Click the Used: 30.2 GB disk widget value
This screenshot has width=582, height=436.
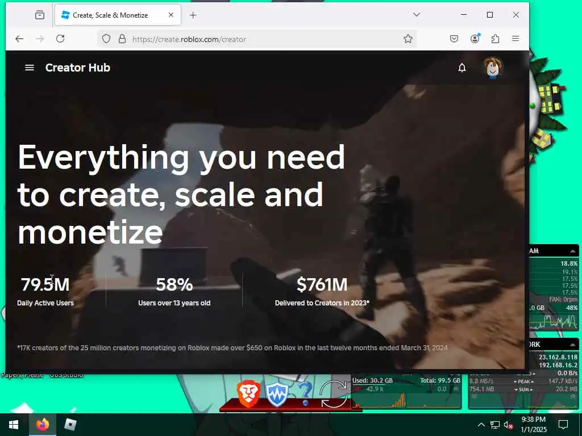coord(372,380)
